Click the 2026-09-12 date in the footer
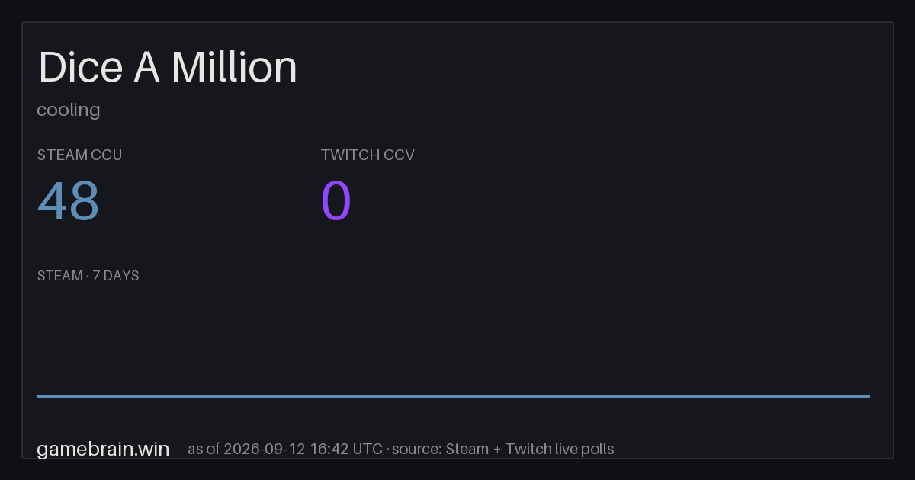 pos(266,449)
